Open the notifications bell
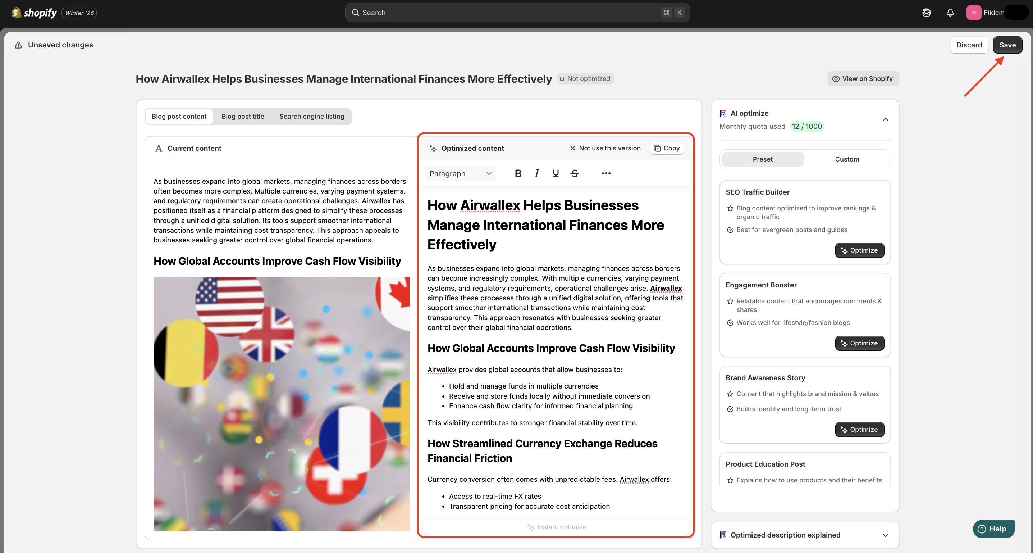The width and height of the screenshot is (1033, 553). 950,13
